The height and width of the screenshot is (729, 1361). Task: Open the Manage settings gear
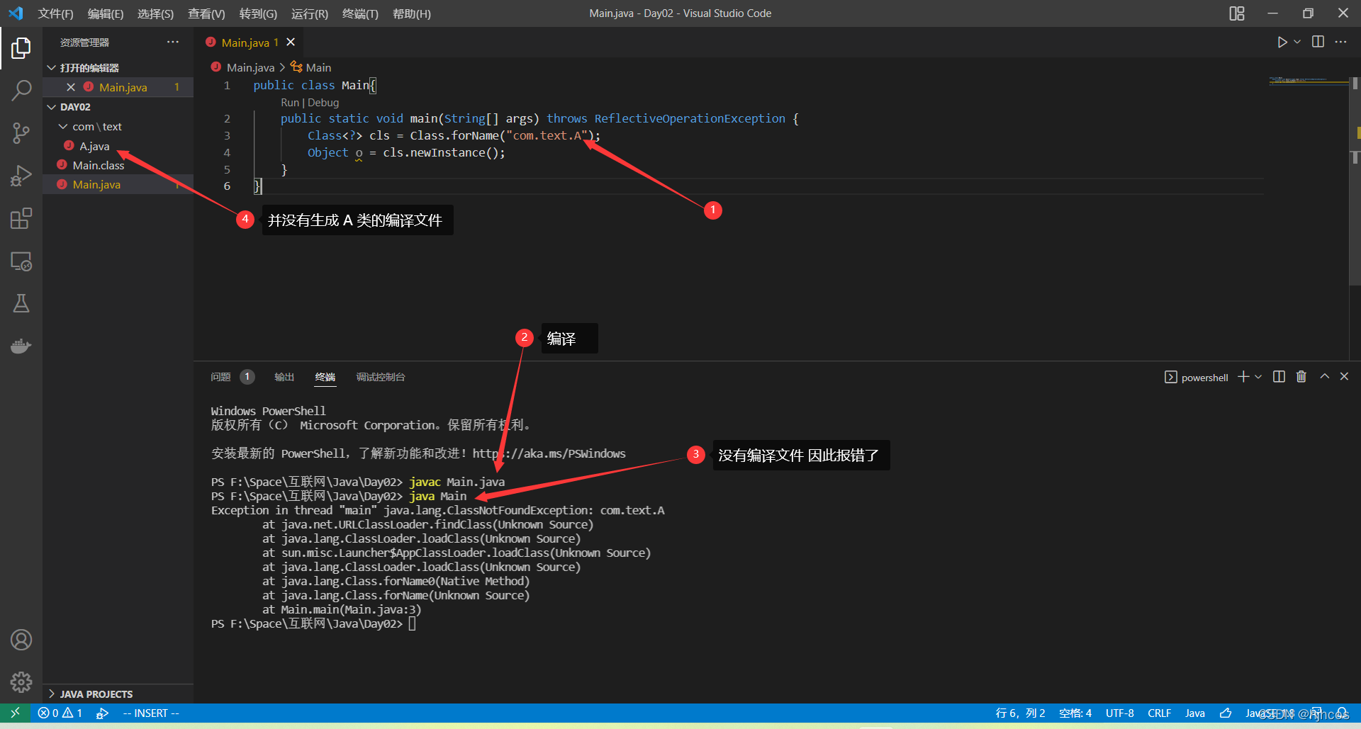21,682
